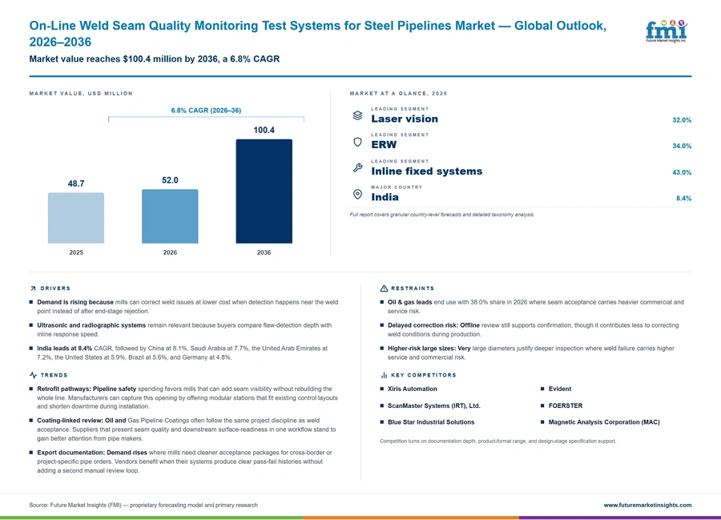Screen dimensions: 721x520
Task: Select the 48.7 bar value label
Action: 76,183
